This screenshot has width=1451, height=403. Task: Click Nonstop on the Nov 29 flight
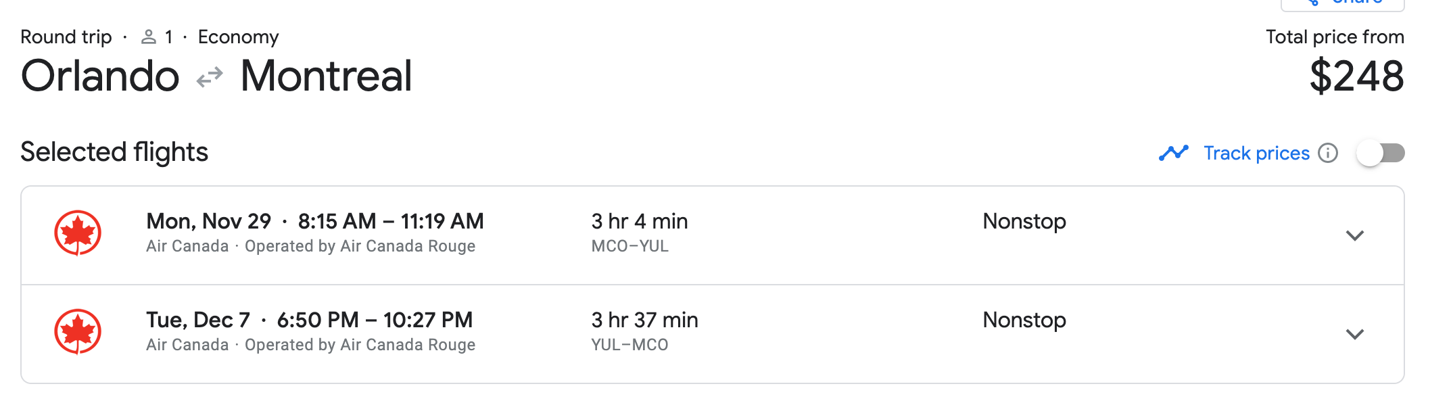[x=1024, y=221]
